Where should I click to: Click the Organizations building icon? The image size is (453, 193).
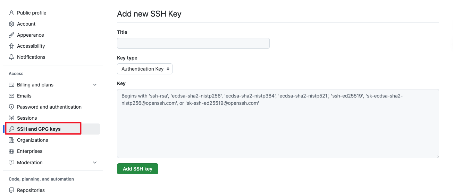pos(11,140)
